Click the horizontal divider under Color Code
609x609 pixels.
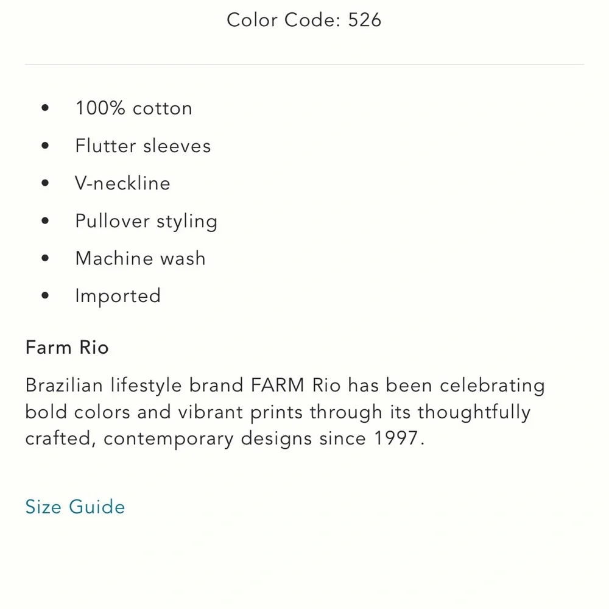point(304,64)
